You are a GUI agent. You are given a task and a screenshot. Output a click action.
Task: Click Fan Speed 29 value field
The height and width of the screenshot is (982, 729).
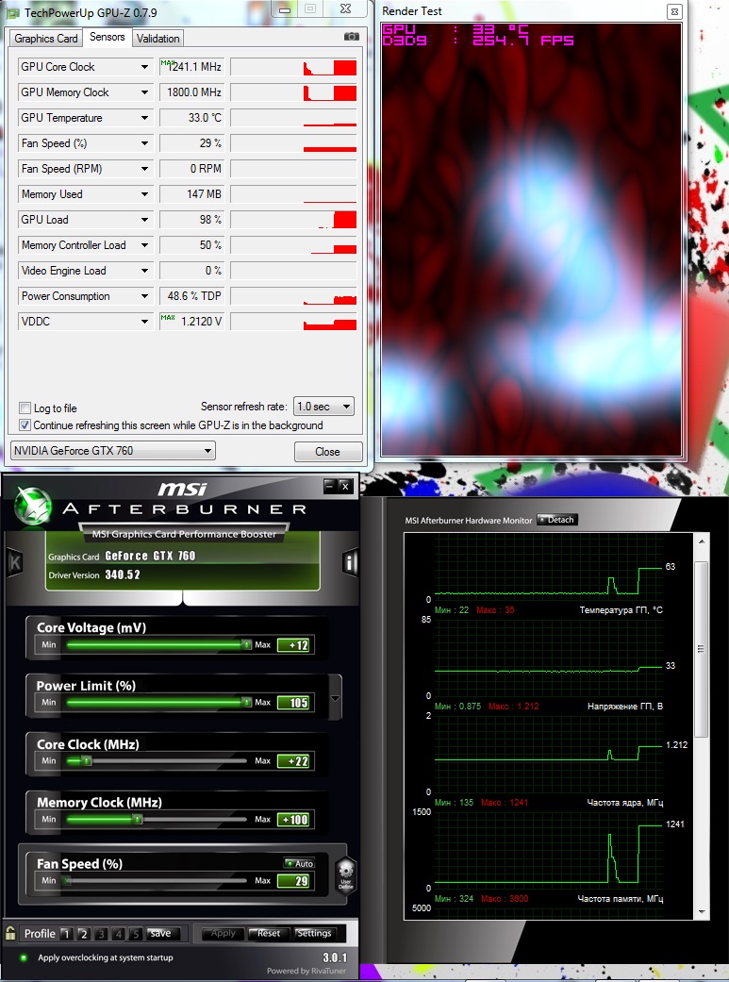(293, 881)
